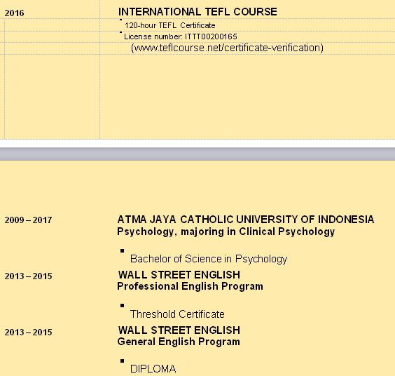Click the License number ITTT00200165 text
This screenshot has width=395, height=376.
[x=181, y=36]
